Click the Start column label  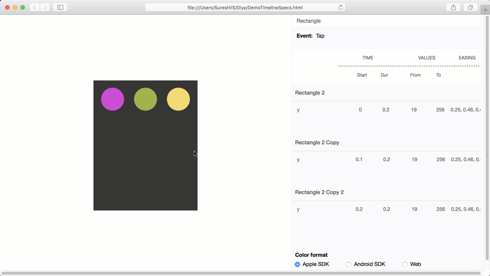(x=362, y=75)
